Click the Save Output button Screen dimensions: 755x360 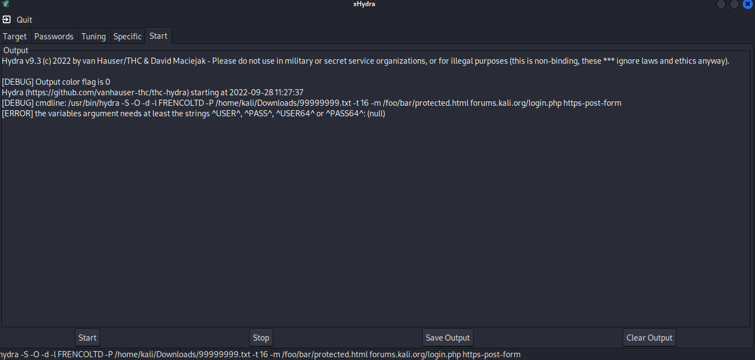pos(448,337)
